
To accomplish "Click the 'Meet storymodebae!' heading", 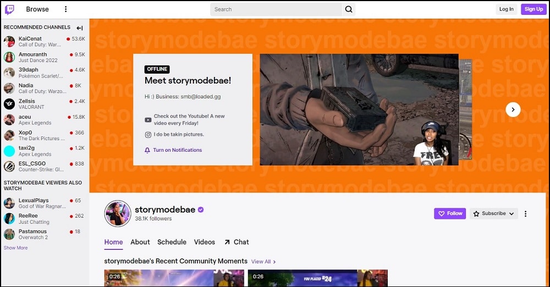I will pos(188,80).
